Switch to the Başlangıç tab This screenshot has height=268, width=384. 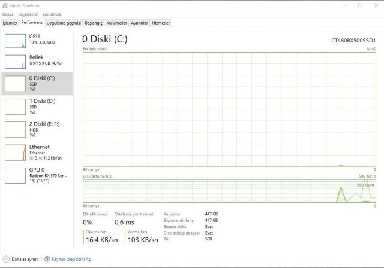[x=94, y=23]
